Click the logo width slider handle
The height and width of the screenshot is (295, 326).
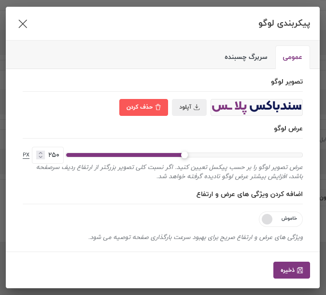click(184, 155)
